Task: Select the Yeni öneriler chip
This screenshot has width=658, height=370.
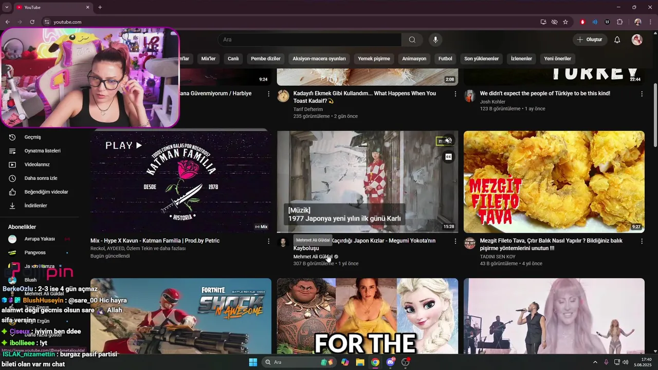Action: click(x=558, y=59)
